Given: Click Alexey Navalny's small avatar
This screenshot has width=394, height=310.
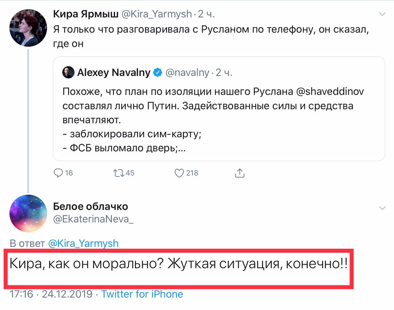Looking at the screenshot, I should [68, 73].
